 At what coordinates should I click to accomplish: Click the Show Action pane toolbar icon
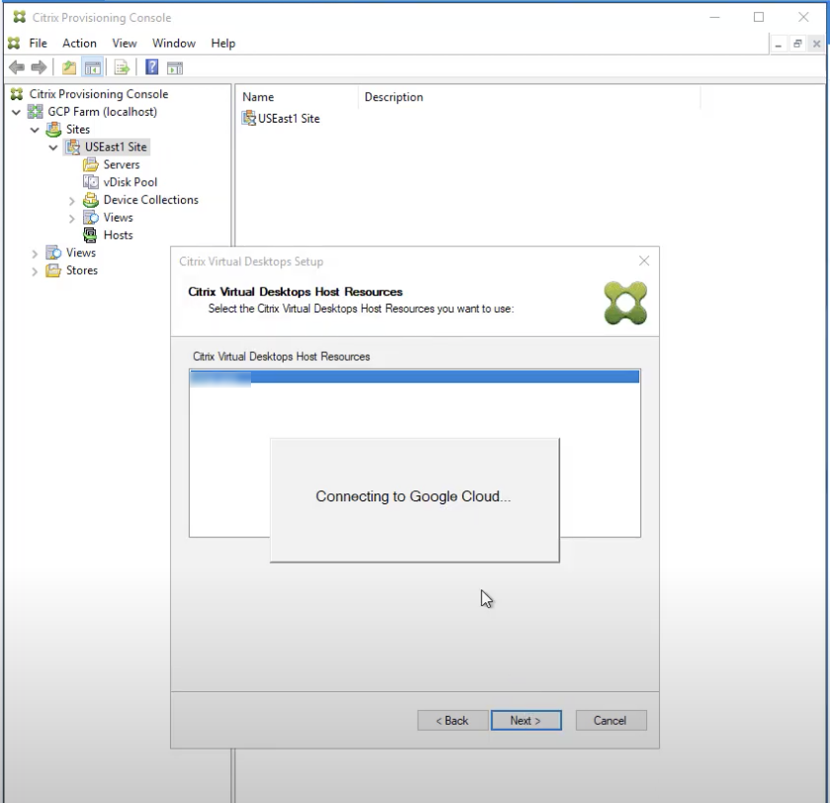tap(175, 67)
